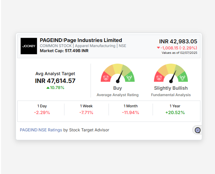
Task: Click the bull icon on Slightly Bullish gauge
Action: (182, 78)
